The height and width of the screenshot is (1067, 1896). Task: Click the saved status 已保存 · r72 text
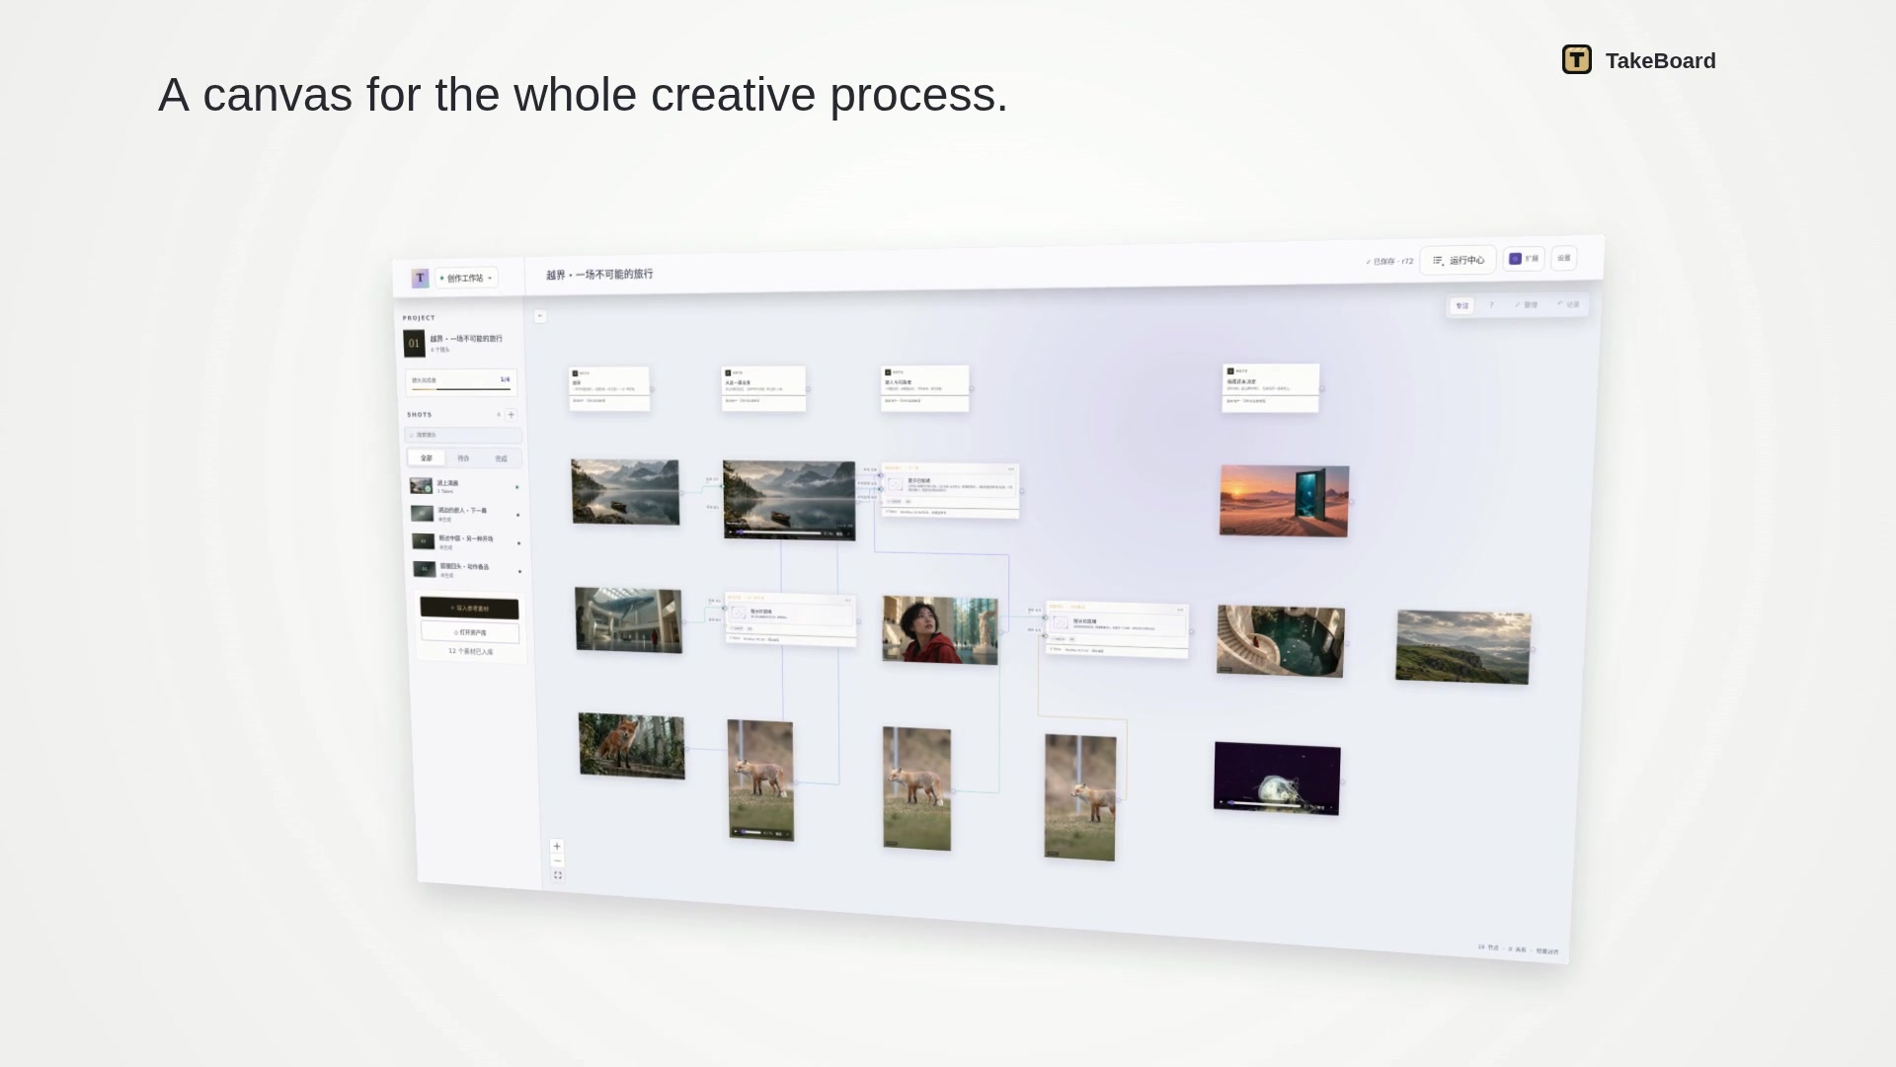(x=1389, y=262)
